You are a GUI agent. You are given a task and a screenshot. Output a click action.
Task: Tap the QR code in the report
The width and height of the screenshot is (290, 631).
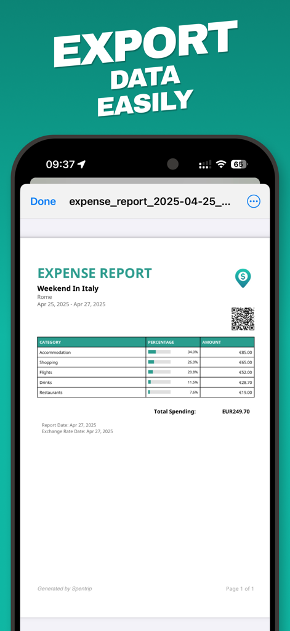click(243, 319)
